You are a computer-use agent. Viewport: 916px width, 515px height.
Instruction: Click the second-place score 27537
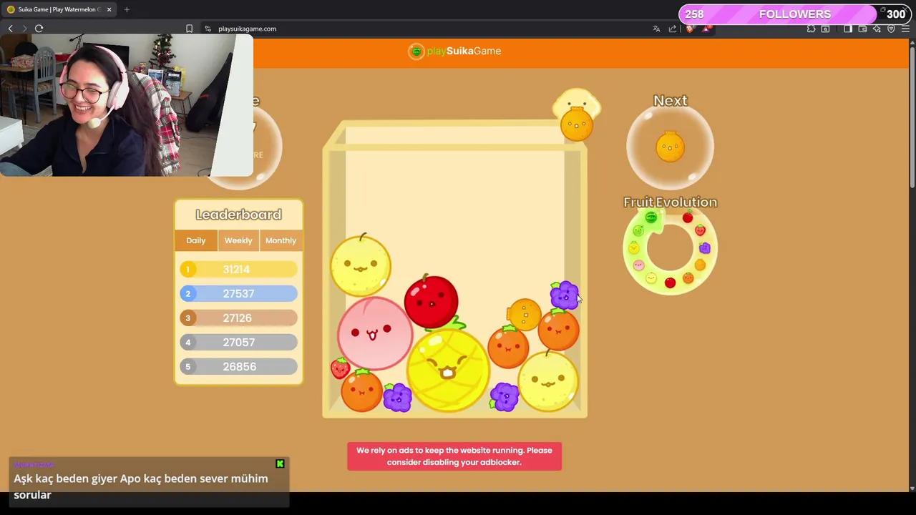238,294
